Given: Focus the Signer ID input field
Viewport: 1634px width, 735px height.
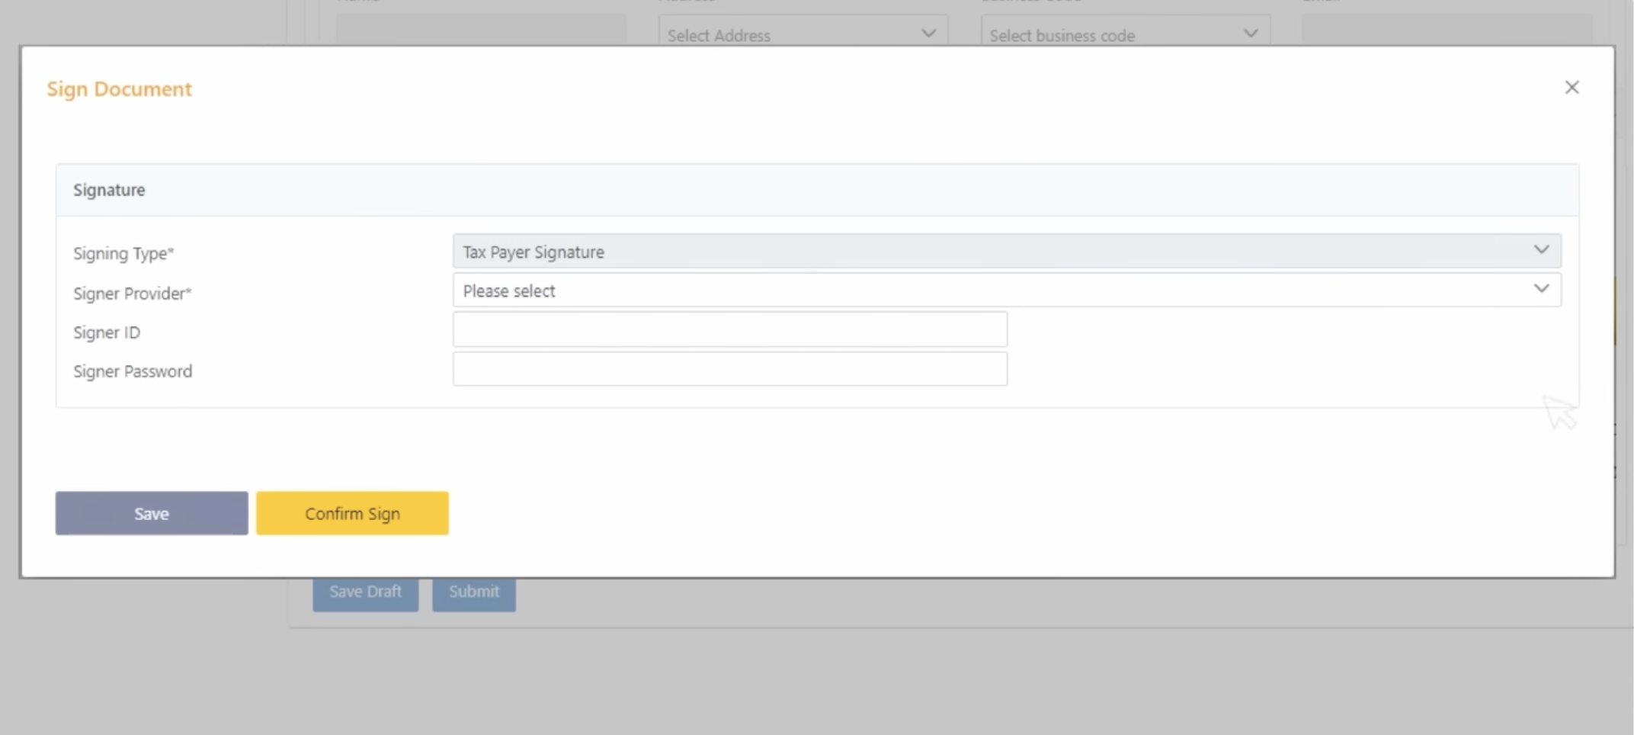Looking at the screenshot, I should 729,329.
